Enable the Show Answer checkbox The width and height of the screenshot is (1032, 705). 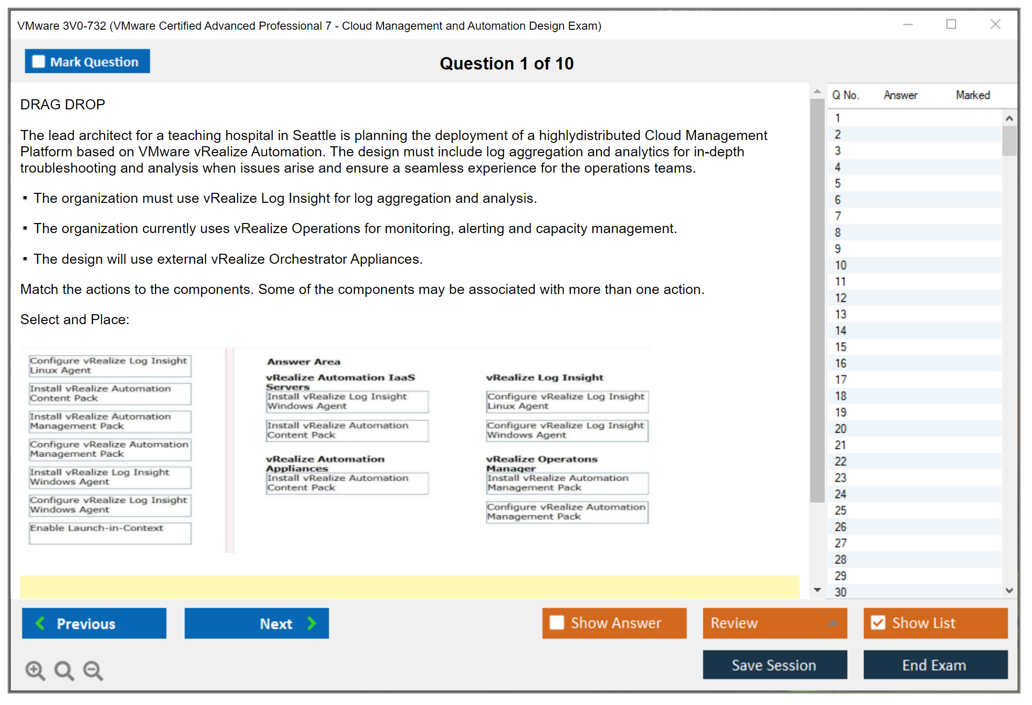pyautogui.click(x=557, y=623)
